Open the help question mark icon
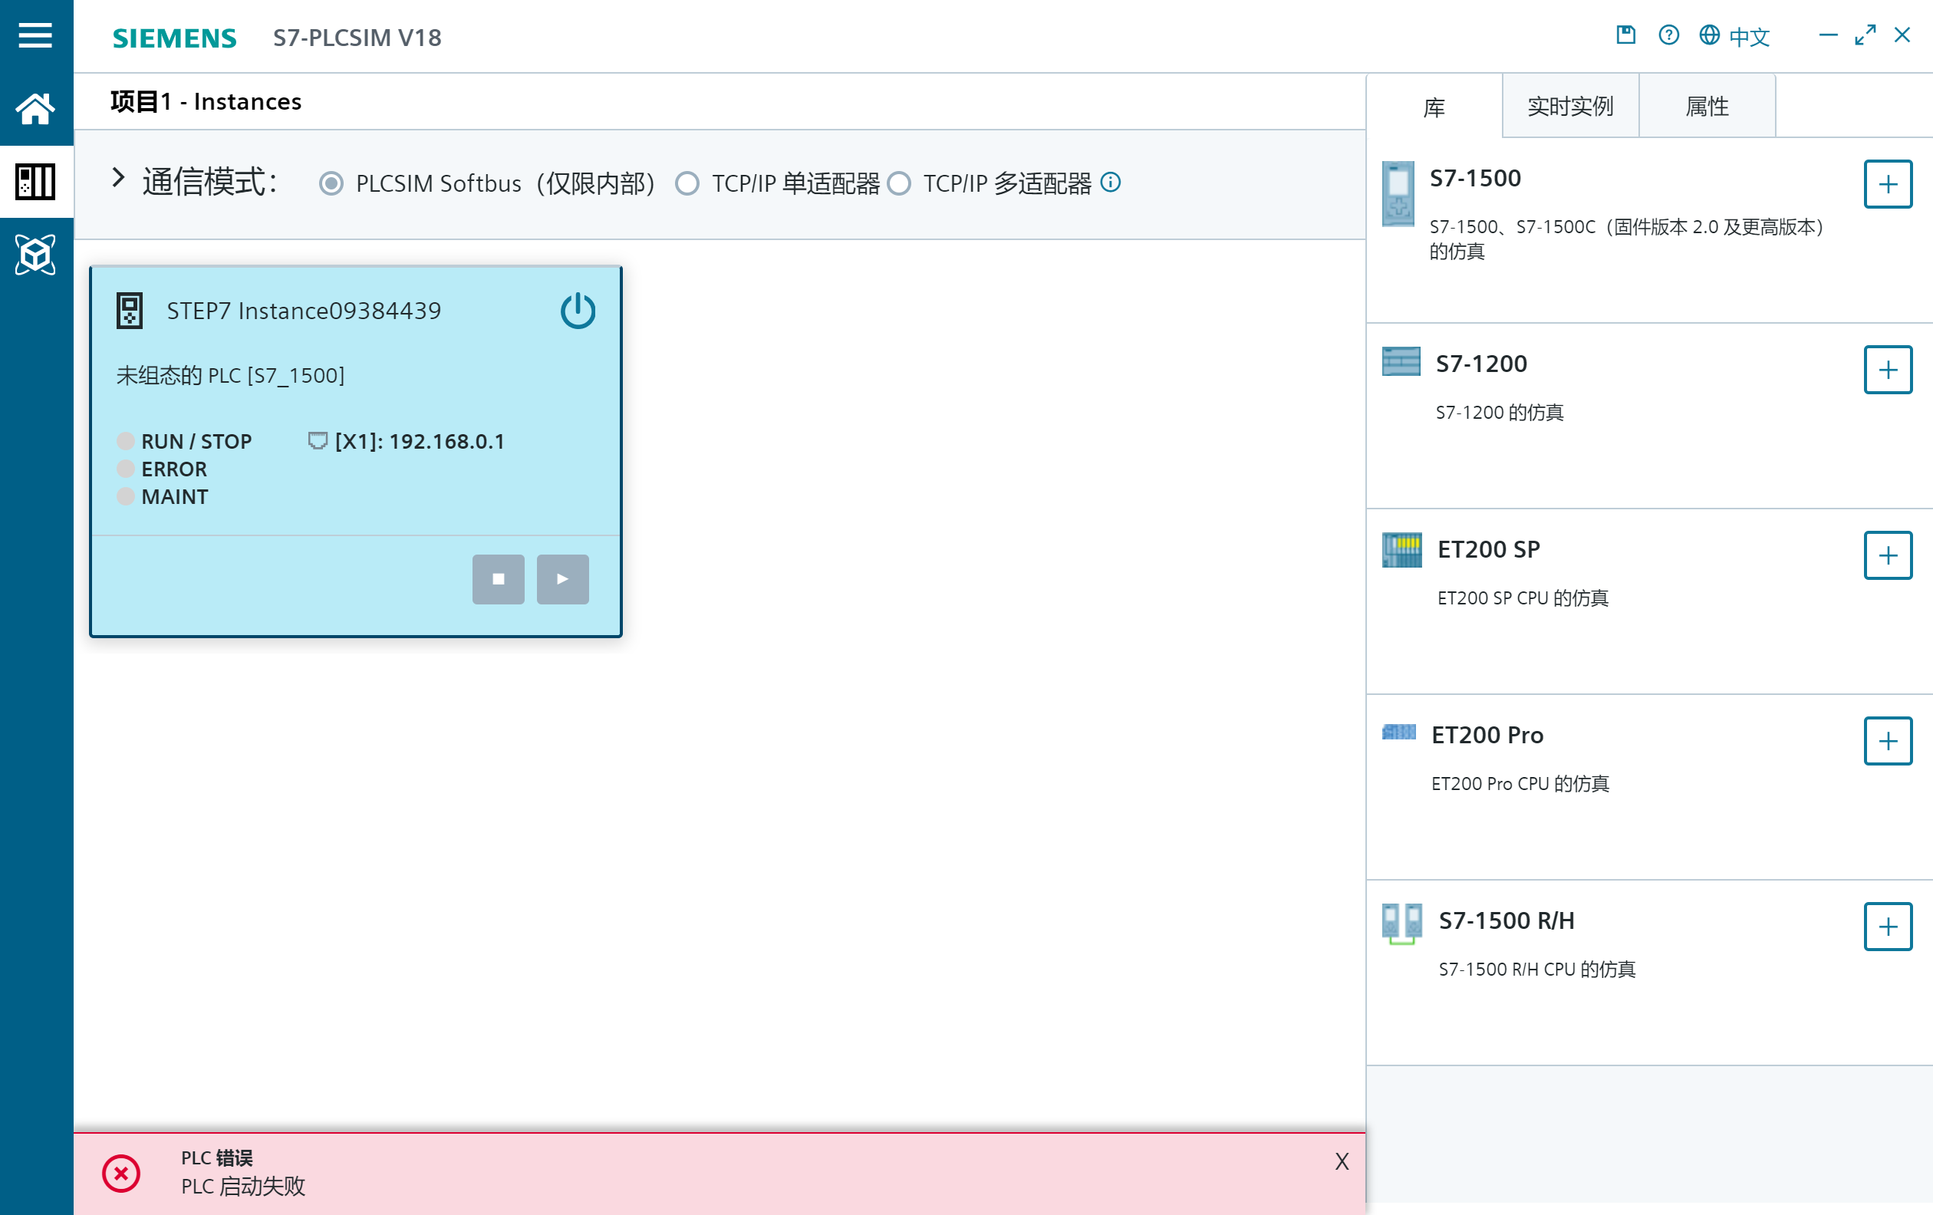This screenshot has height=1215, width=1933. [1668, 35]
